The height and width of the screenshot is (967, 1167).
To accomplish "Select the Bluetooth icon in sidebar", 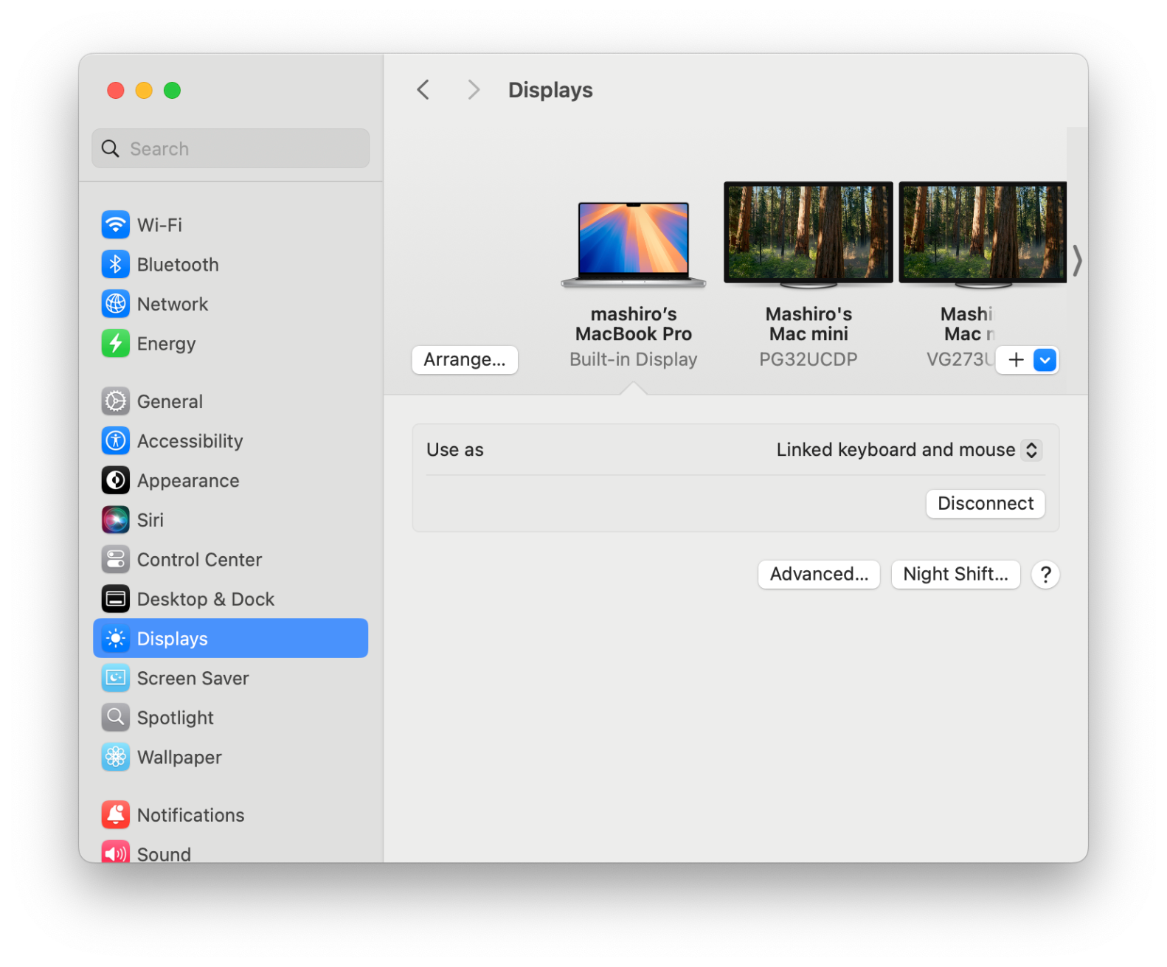I will click(115, 264).
